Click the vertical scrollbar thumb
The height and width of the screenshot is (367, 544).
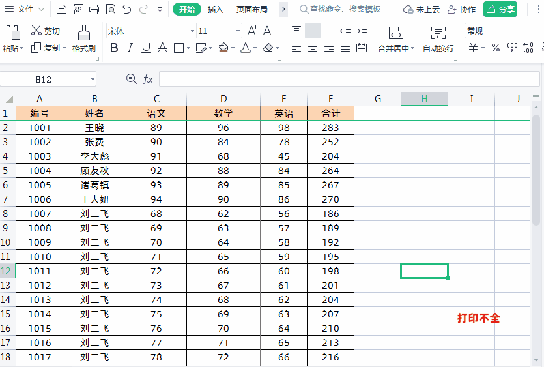click(x=536, y=170)
